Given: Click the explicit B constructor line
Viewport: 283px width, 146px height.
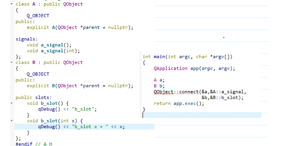Looking at the screenshot, I should click(x=80, y=86).
